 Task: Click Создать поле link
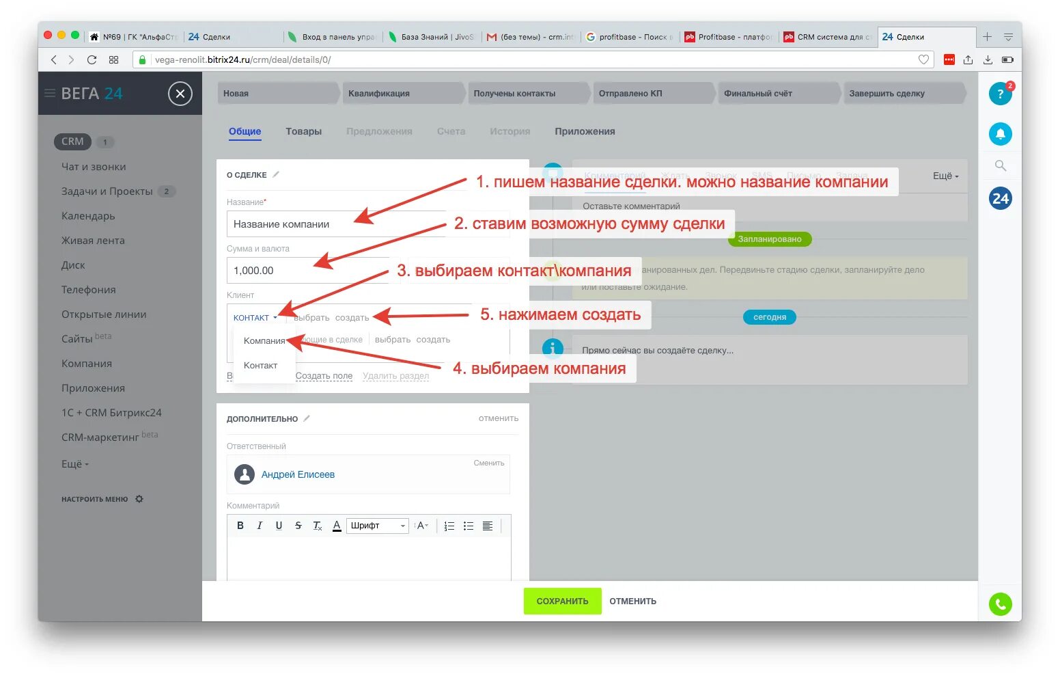(x=324, y=376)
